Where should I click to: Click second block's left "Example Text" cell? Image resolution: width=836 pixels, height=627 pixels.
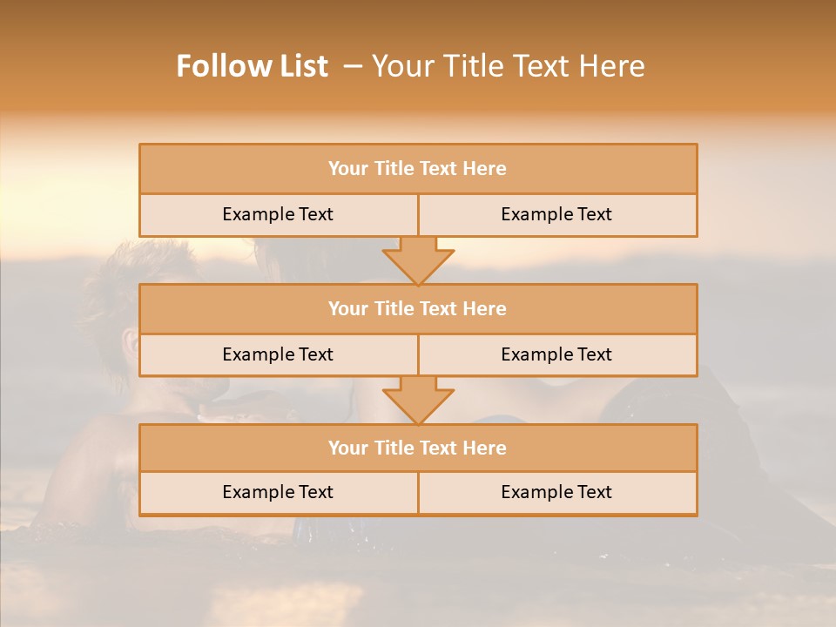[278, 354]
